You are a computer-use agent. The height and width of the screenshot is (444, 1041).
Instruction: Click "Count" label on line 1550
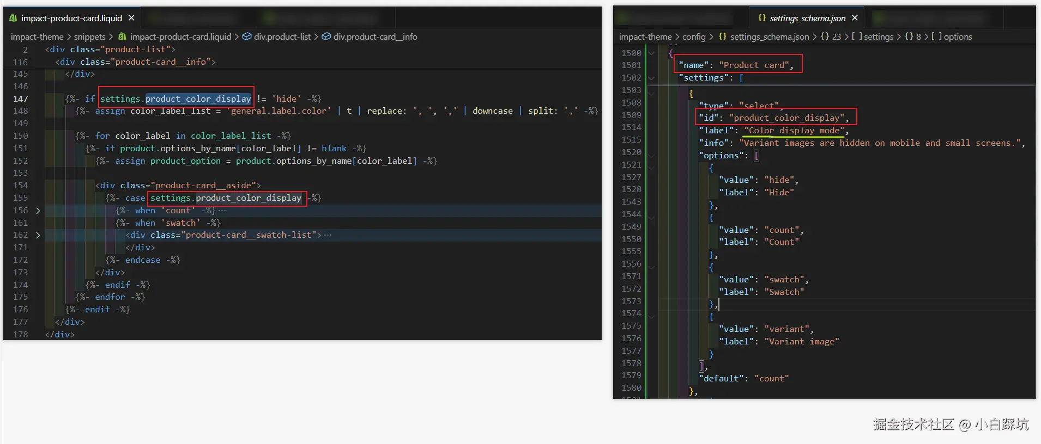click(782, 242)
